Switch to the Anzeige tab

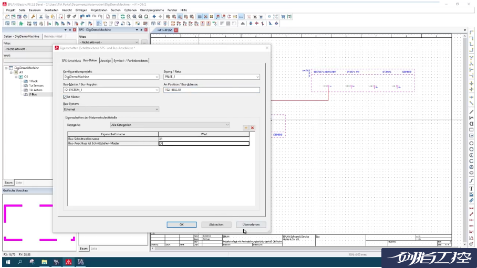click(x=106, y=61)
